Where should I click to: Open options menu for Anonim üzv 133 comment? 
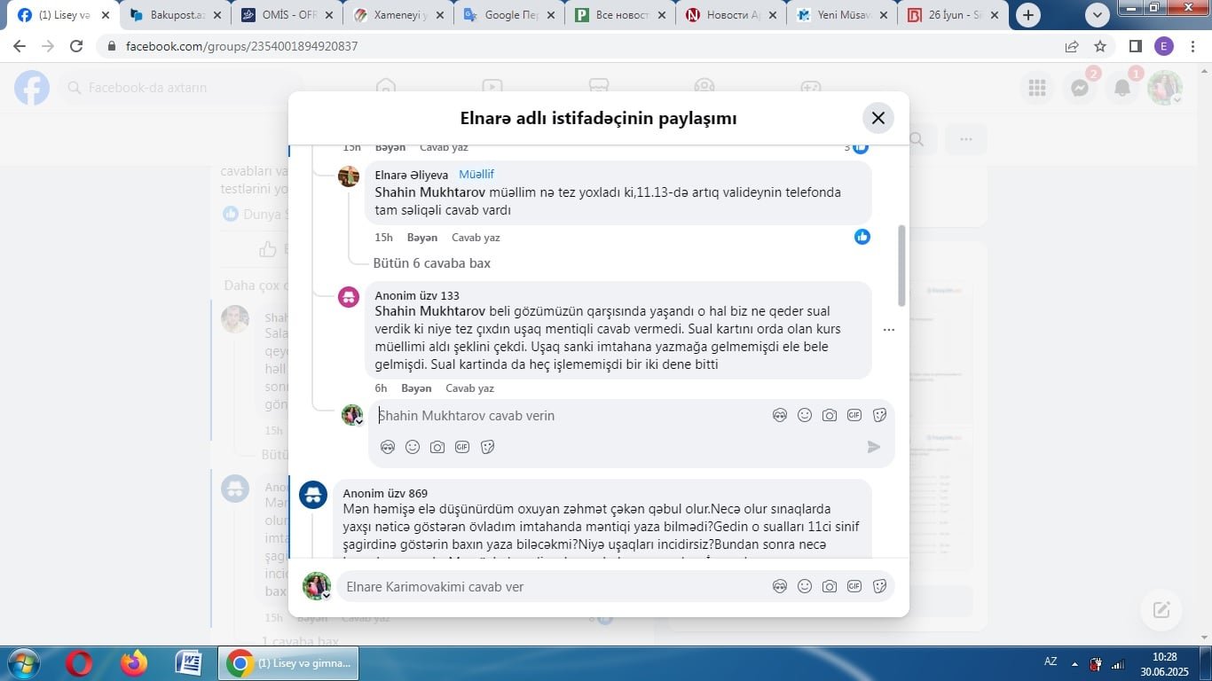click(x=889, y=330)
